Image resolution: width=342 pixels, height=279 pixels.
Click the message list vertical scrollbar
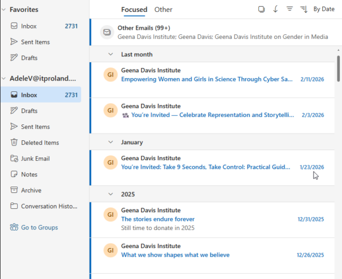pos(338,68)
